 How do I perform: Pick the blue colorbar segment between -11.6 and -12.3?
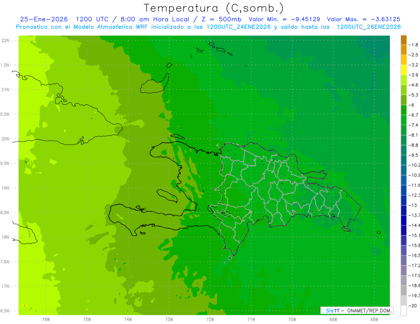click(x=404, y=190)
